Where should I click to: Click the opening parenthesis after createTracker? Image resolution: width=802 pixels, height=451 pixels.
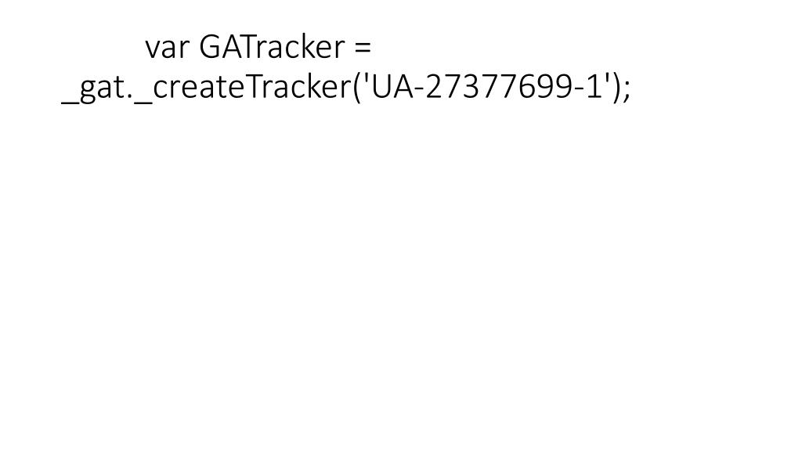[356, 88]
